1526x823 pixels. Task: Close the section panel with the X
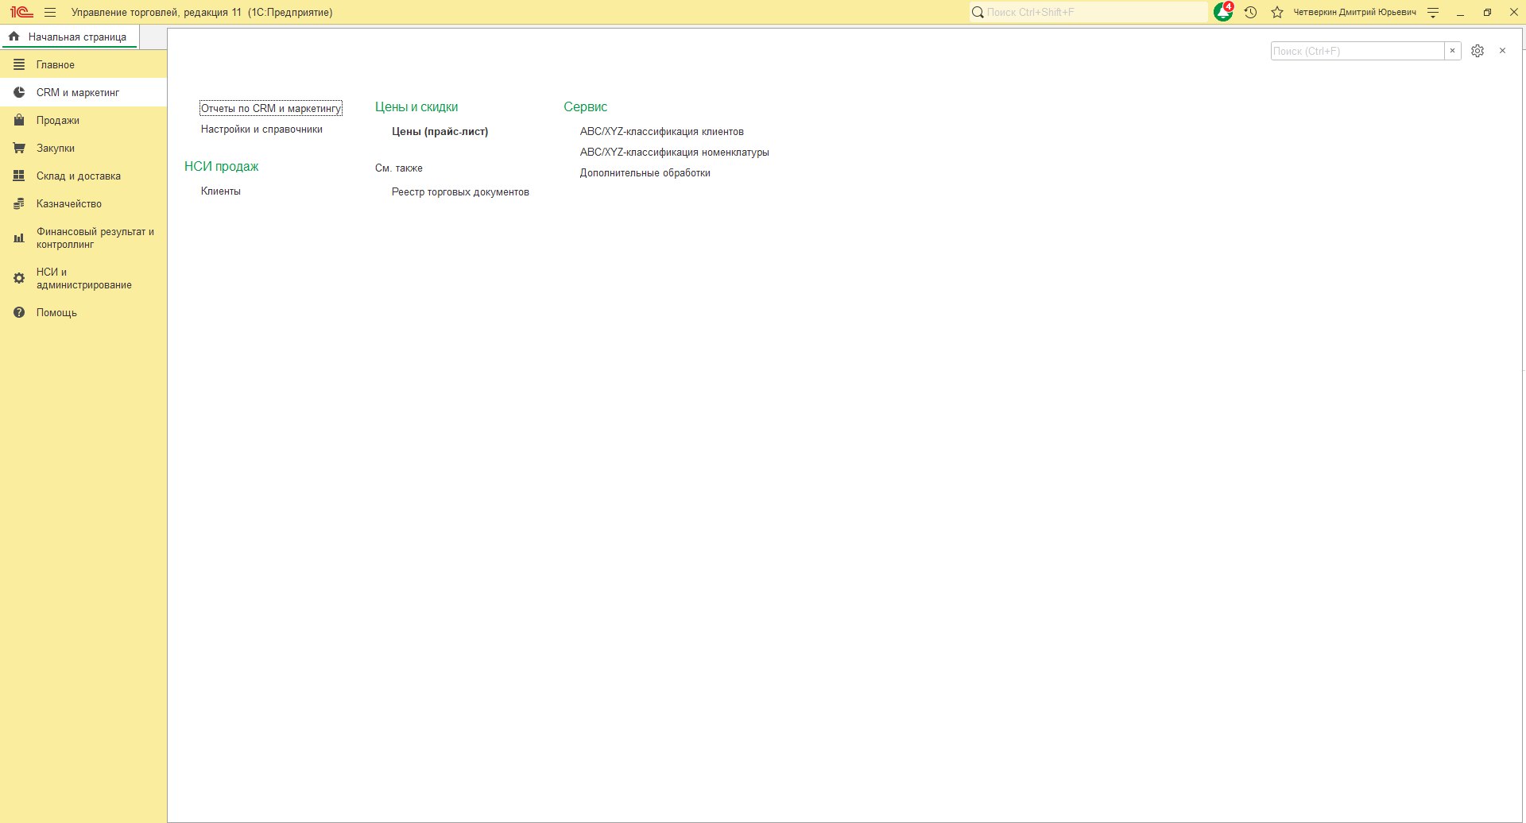[1502, 51]
